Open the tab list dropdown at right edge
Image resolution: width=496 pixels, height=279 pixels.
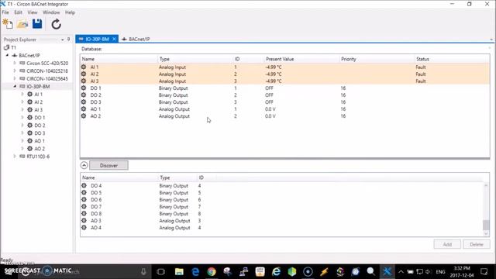(x=491, y=40)
